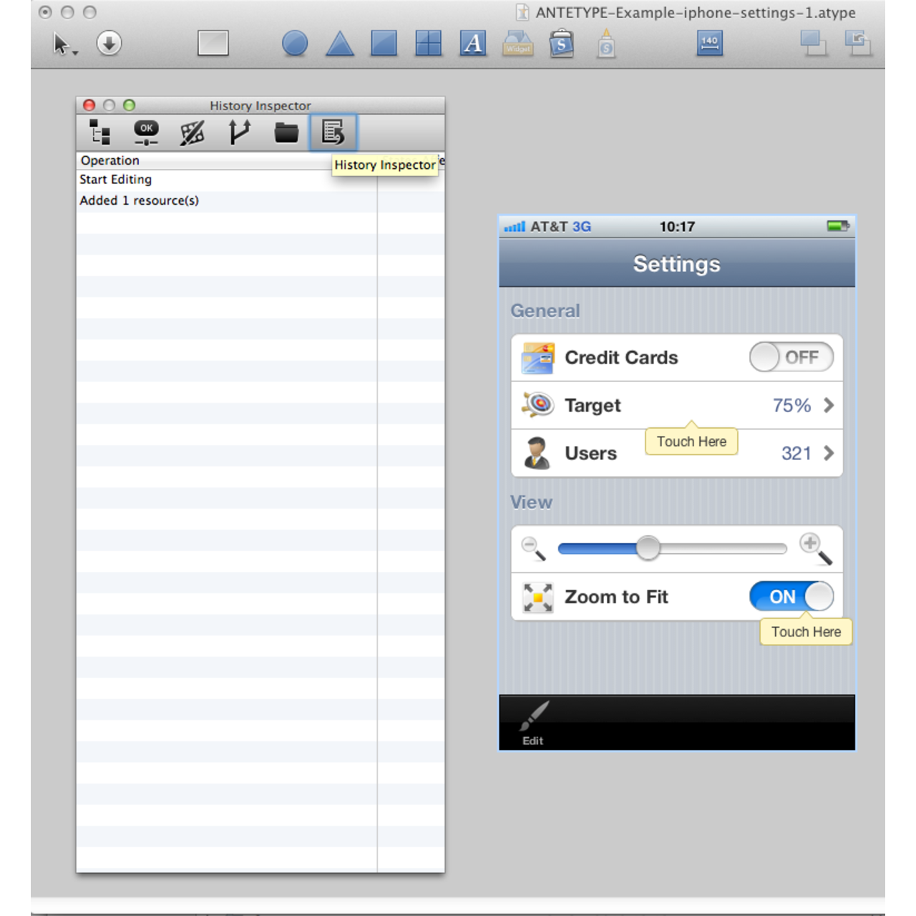916x916 pixels.
Task: Click the View zoom slider knob
Action: point(648,548)
